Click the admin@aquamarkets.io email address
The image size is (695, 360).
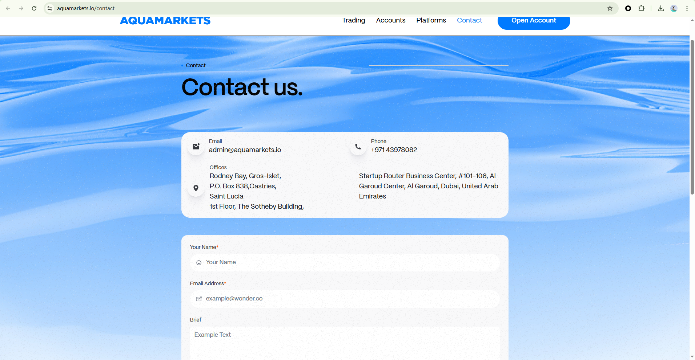coord(245,150)
